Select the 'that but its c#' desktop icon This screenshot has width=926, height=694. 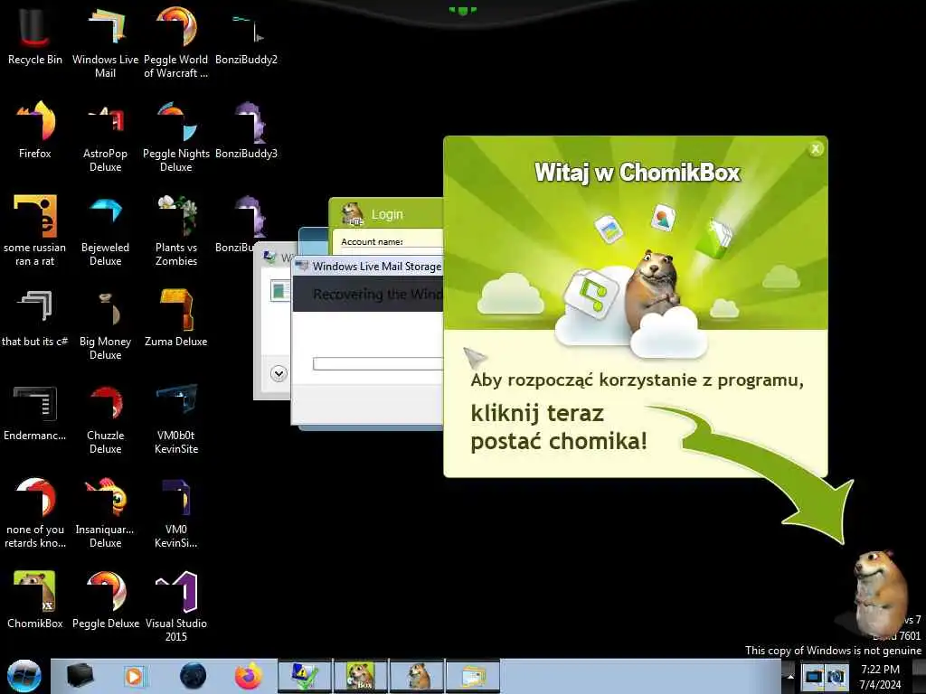pos(35,317)
